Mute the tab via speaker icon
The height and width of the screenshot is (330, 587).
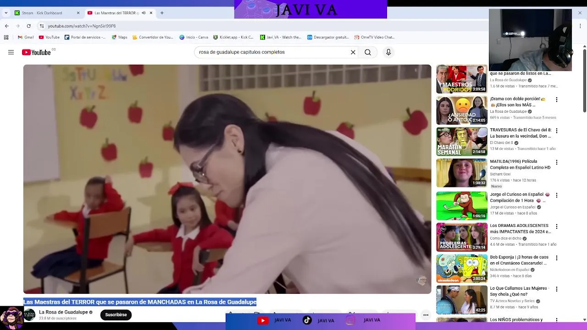[x=144, y=13]
